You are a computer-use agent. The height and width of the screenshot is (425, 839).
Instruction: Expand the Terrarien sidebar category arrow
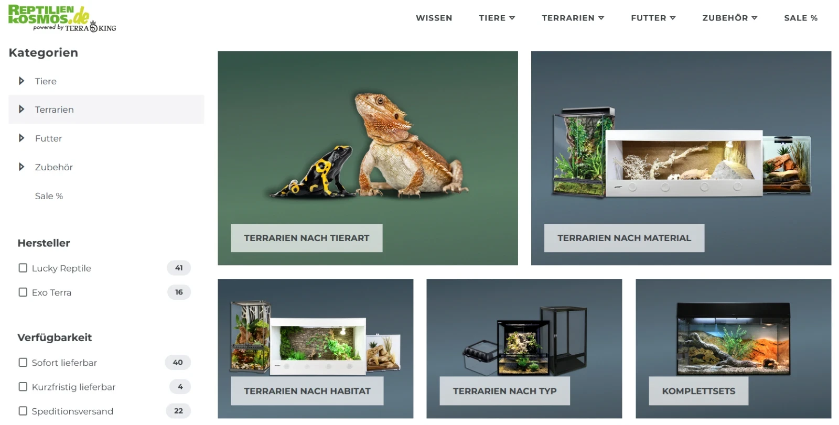(21, 109)
